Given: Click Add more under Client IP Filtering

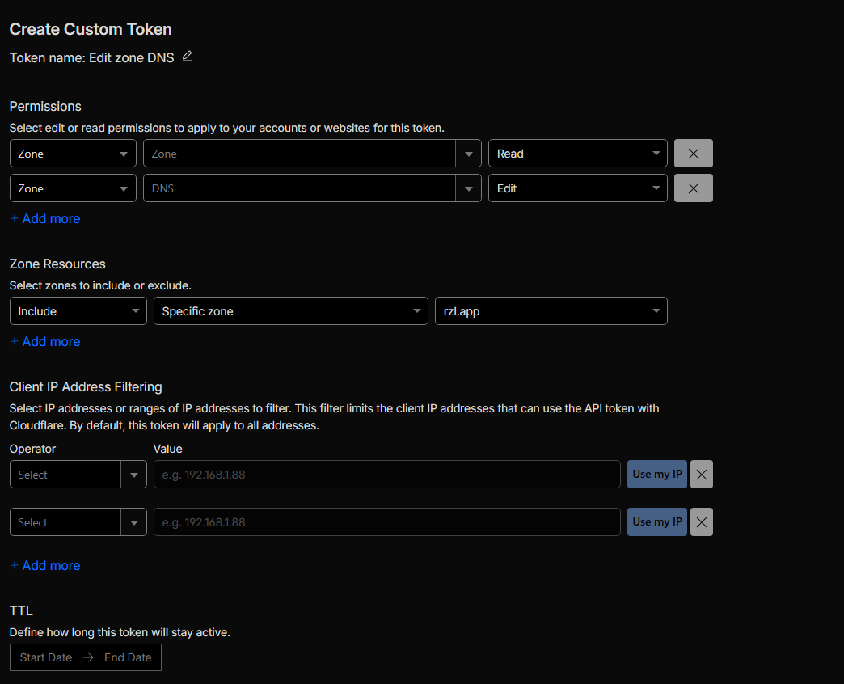Looking at the screenshot, I should [x=45, y=566].
